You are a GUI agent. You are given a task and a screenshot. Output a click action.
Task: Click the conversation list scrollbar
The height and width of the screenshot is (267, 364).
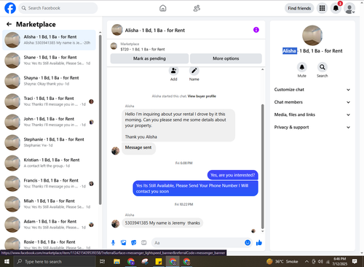[x=100, y=119]
